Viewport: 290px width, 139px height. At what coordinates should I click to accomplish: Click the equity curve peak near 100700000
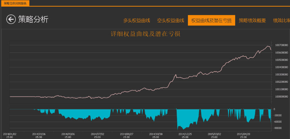click(x=268, y=47)
